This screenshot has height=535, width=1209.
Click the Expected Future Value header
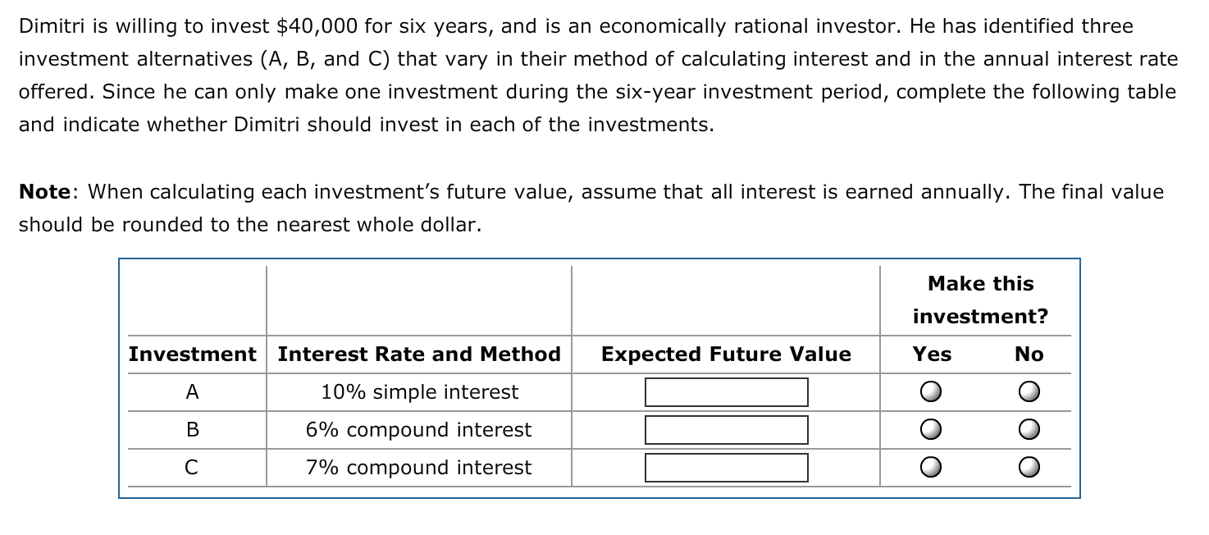(725, 354)
